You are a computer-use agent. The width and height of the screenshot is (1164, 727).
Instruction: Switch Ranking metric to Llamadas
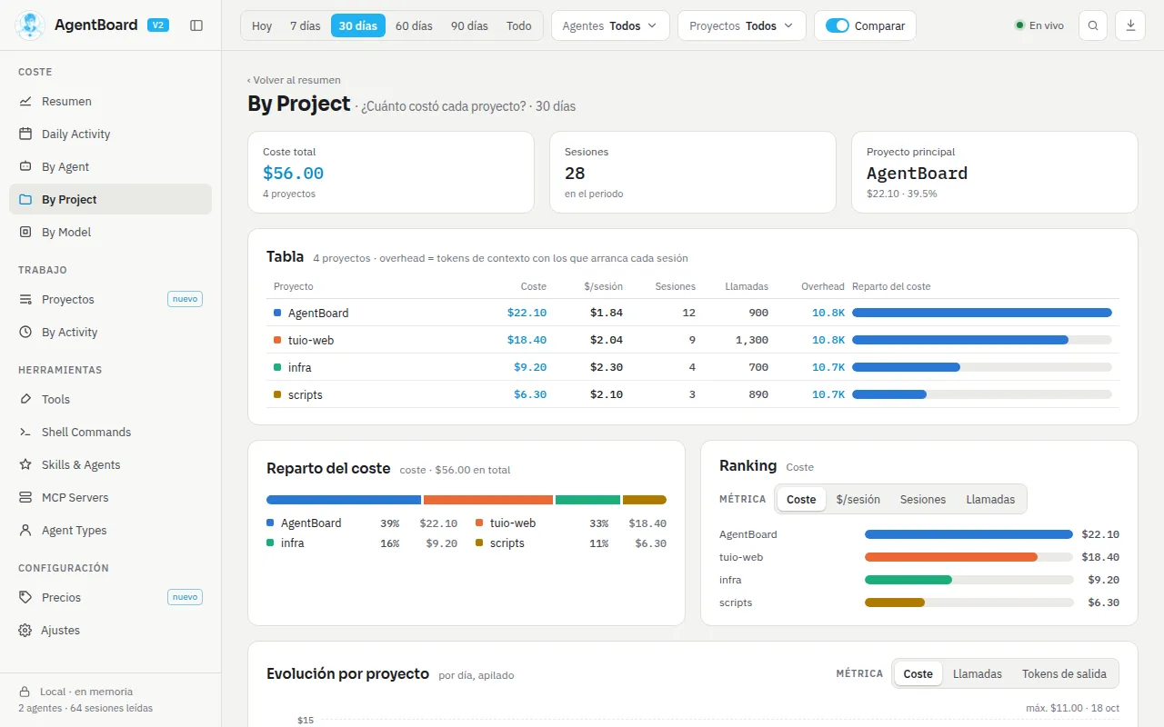coord(990,499)
